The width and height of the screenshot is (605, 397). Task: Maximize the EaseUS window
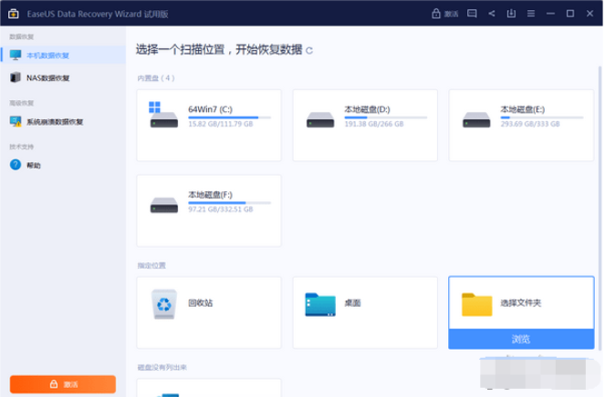pyautogui.click(x=570, y=14)
